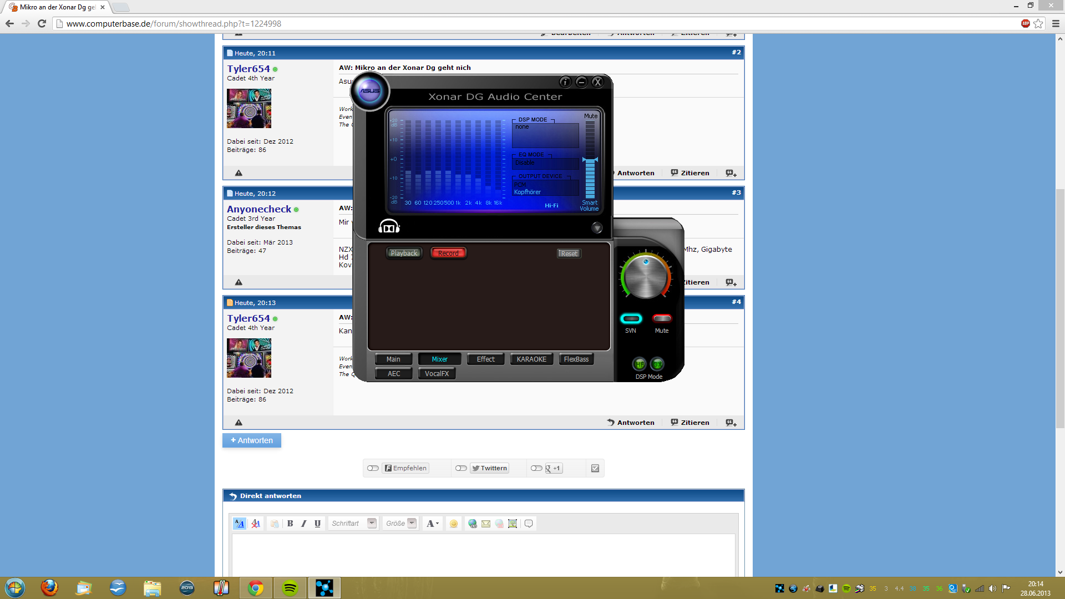Click the underline formatting icon
The image size is (1065, 599).
317,524
